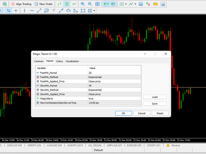Switch to the Inputs tab
Viewport: 206px width, 154px height.
point(50,61)
